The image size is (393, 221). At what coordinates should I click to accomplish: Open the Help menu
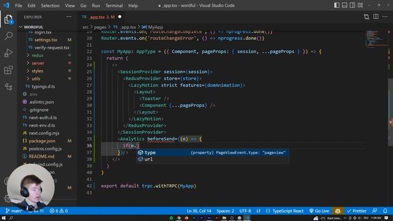click(133, 6)
